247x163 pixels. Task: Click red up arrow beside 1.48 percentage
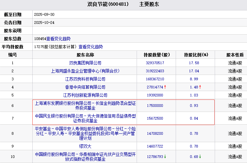coord(200,87)
